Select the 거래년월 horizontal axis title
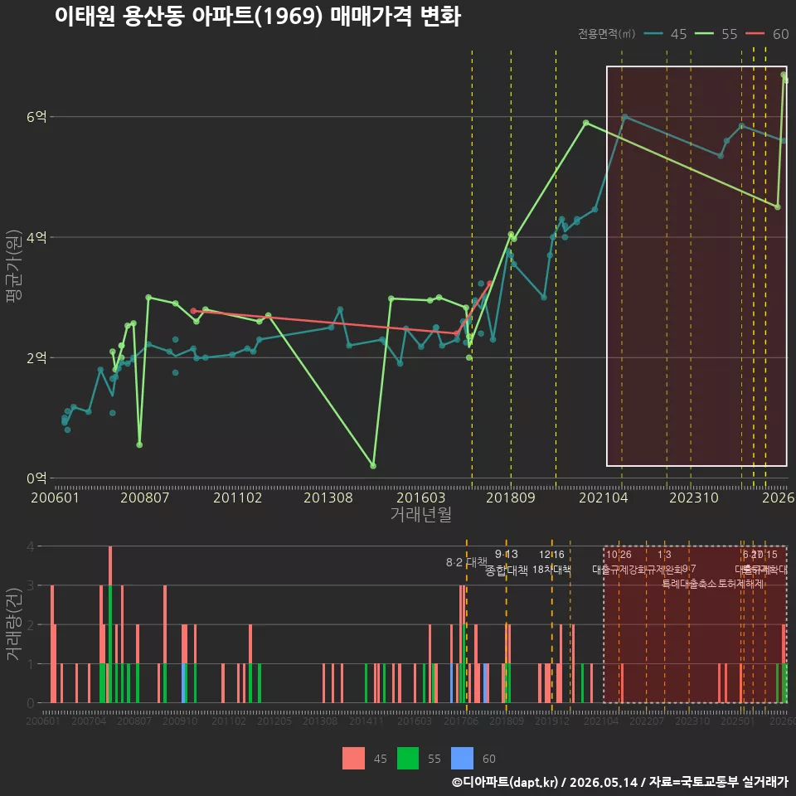 [x=421, y=514]
